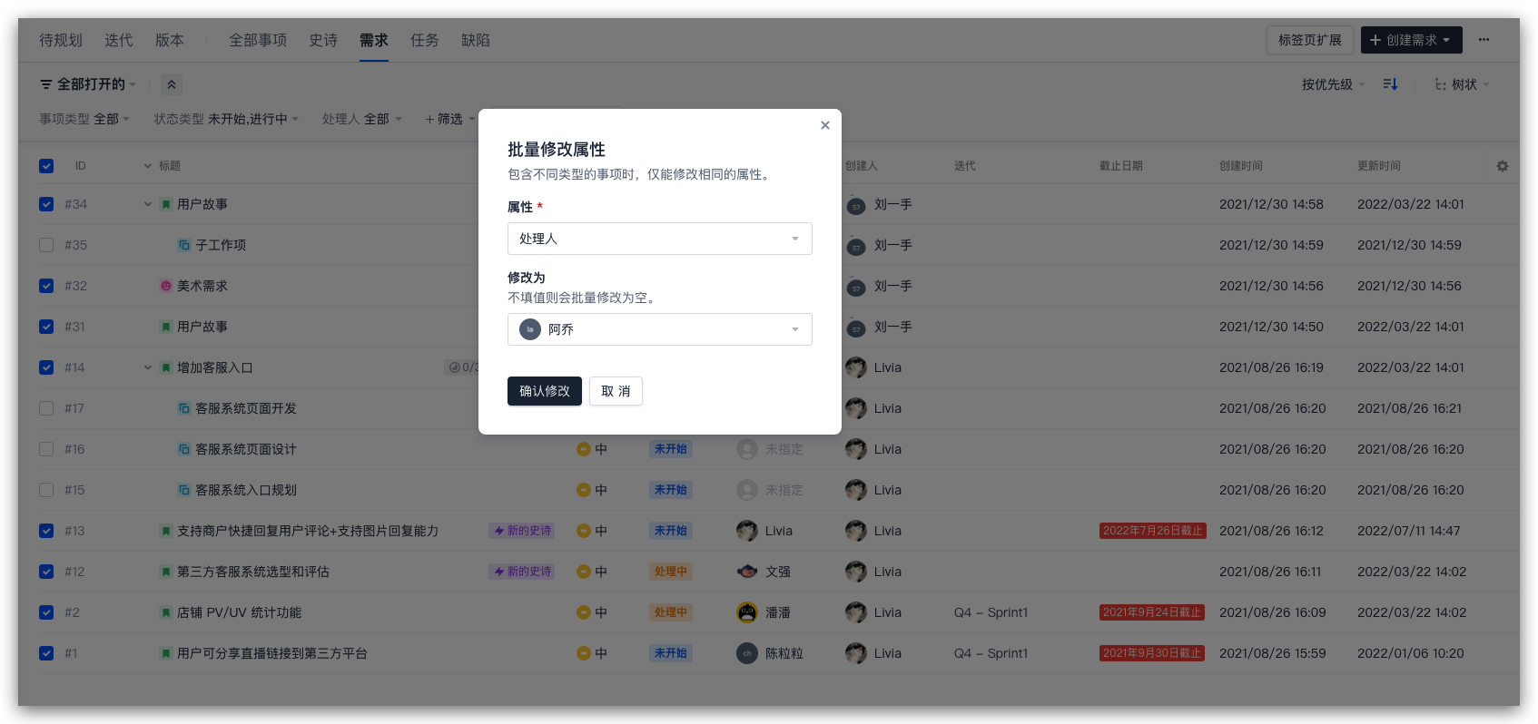1538x724 pixels.
Task: Click the story icon of 店铺 PV/UV 统计功能
Action: (166, 612)
